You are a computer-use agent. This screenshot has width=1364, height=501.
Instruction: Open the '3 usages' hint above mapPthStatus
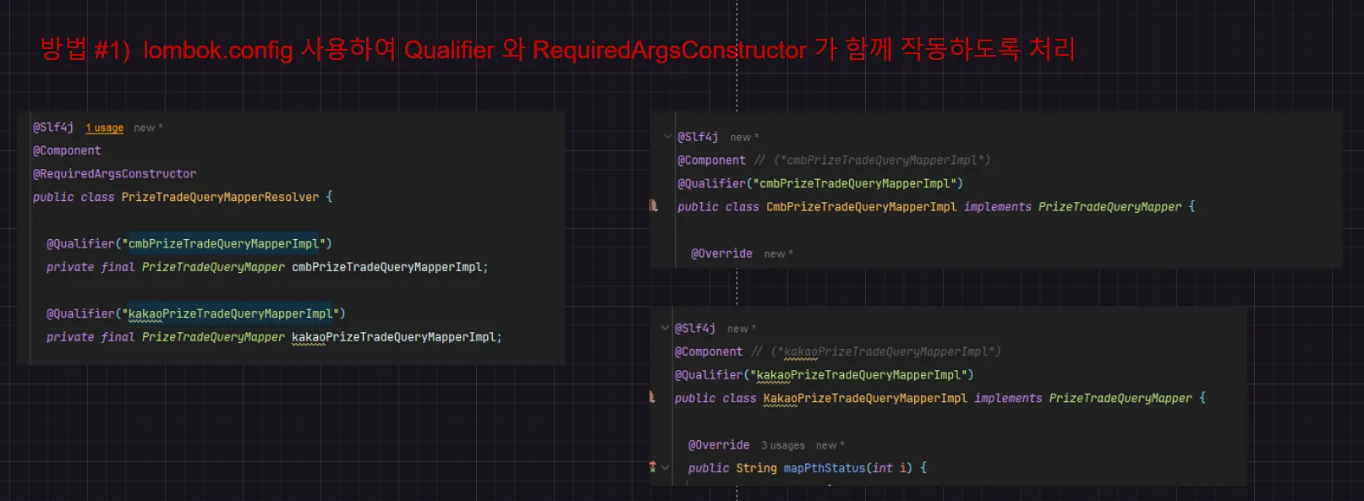tap(783, 445)
